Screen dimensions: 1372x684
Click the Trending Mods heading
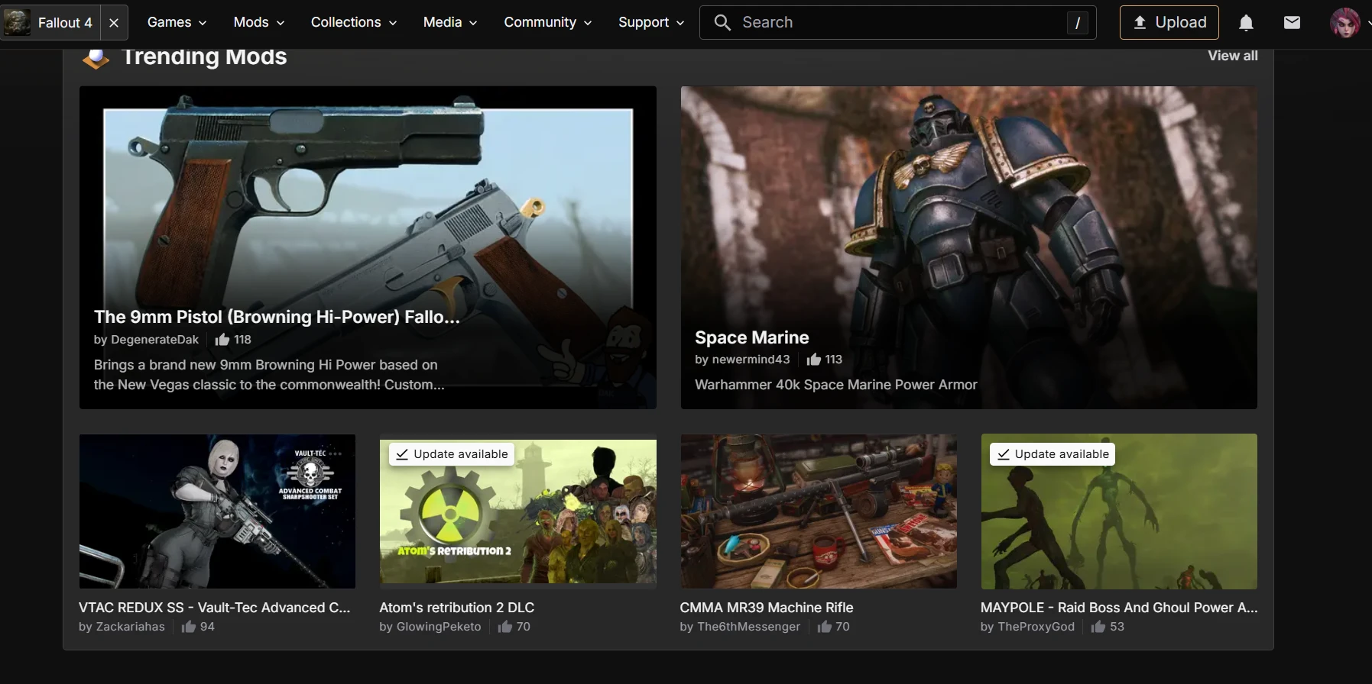click(204, 57)
